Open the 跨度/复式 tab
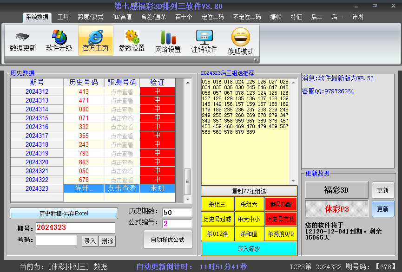 90,17
